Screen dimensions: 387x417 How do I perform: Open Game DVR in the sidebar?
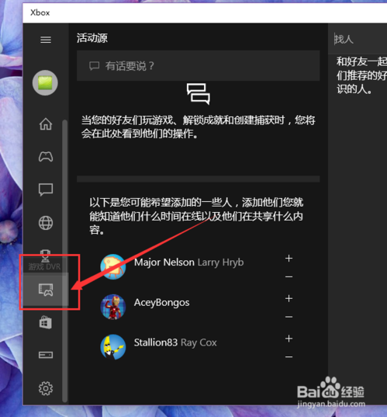click(46, 290)
